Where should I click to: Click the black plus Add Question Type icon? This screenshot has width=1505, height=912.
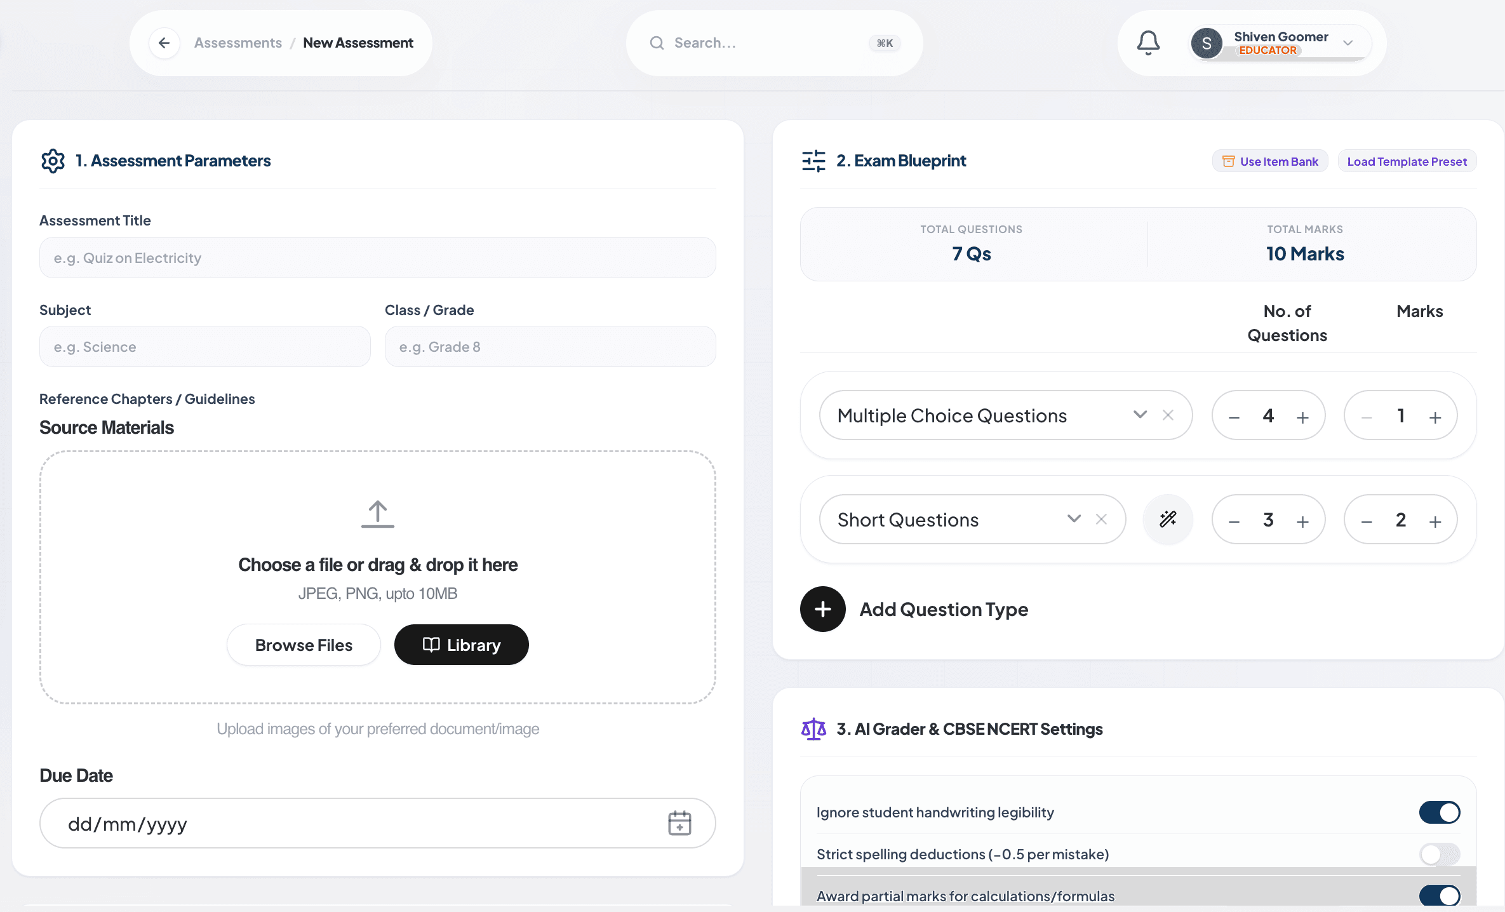[x=823, y=609]
